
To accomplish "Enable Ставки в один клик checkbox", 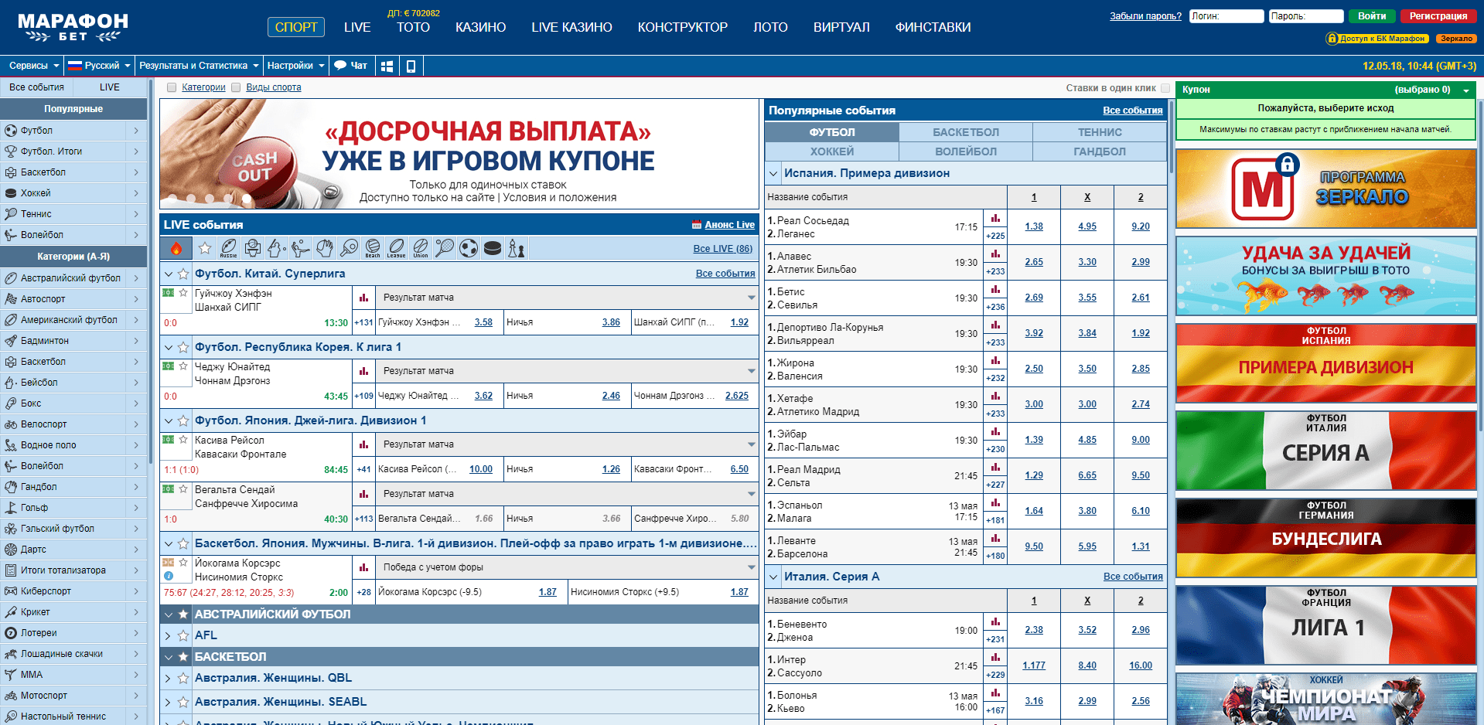I will tap(1165, 88).
